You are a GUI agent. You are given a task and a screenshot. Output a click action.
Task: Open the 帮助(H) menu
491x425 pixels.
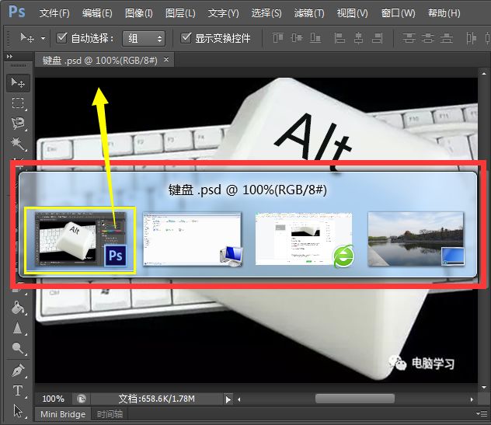coord(444,13)
